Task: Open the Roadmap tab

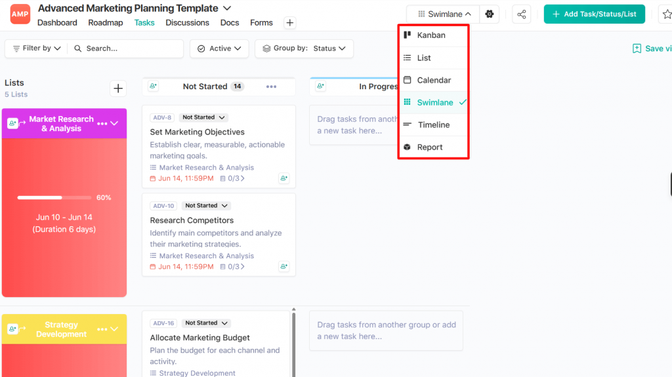Action: click(106, 23)
